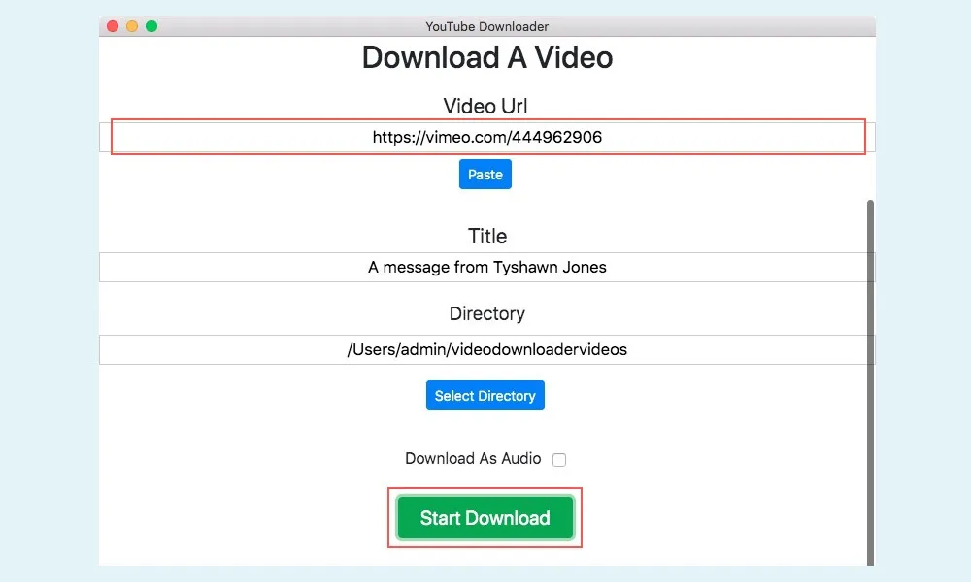Click the scrollbar track near the bottom

click(x=871, y=539)
